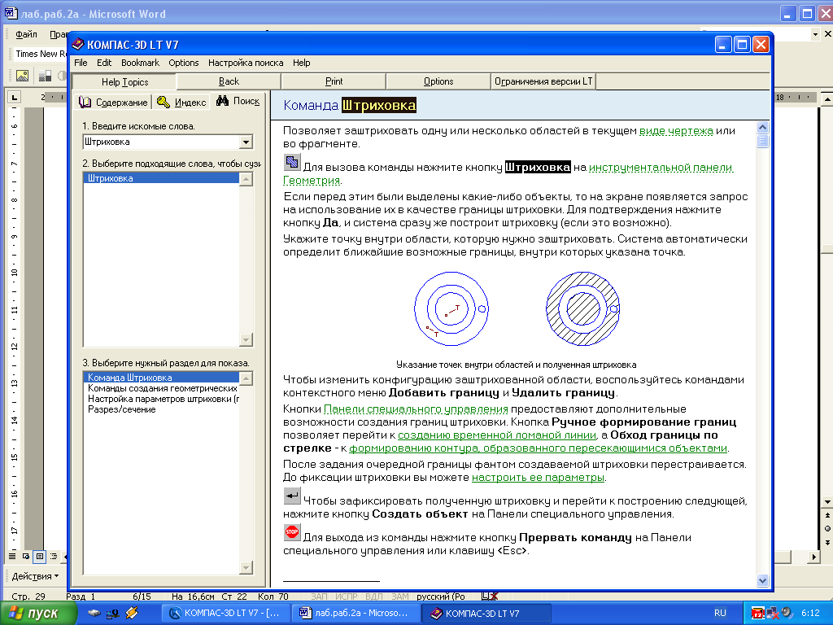Viewport: 833px width, 625px height.
Task: Open the Edit menu in KOMPAS help
Action: click(104, 63)
